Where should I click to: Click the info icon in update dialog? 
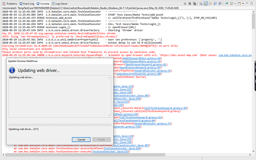12,70
